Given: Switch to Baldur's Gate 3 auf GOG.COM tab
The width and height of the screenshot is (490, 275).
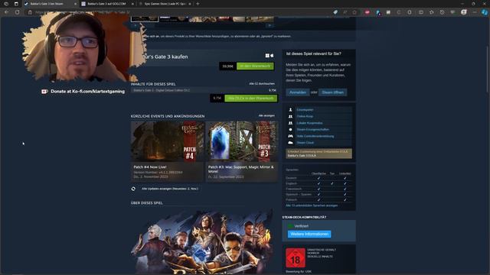Looking at the screenshot, I should point(106,4).
